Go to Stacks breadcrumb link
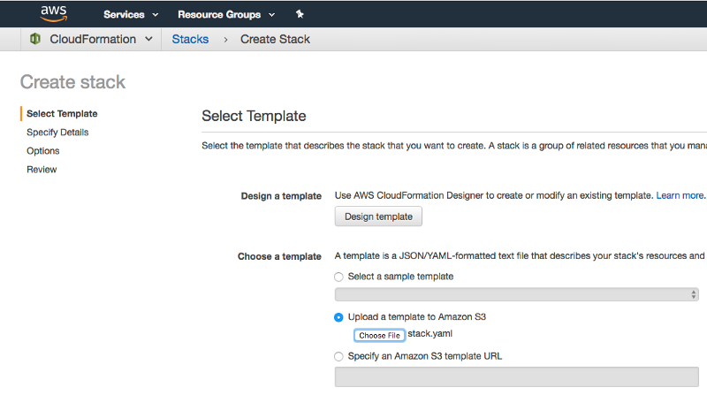Viewport: 707px width, 395px height. (x=190, y=39)
